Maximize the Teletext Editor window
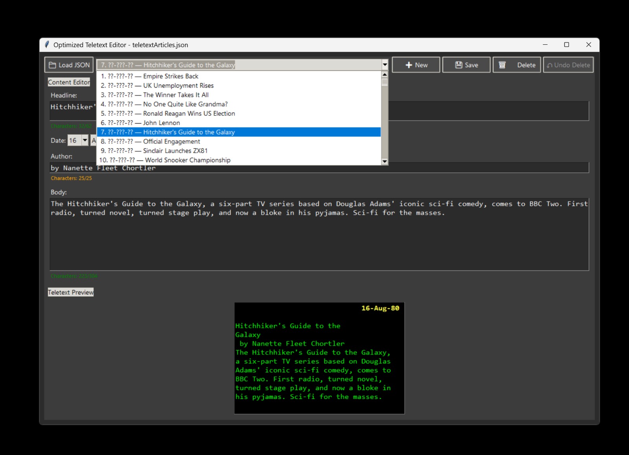 (x=566, y=45)
